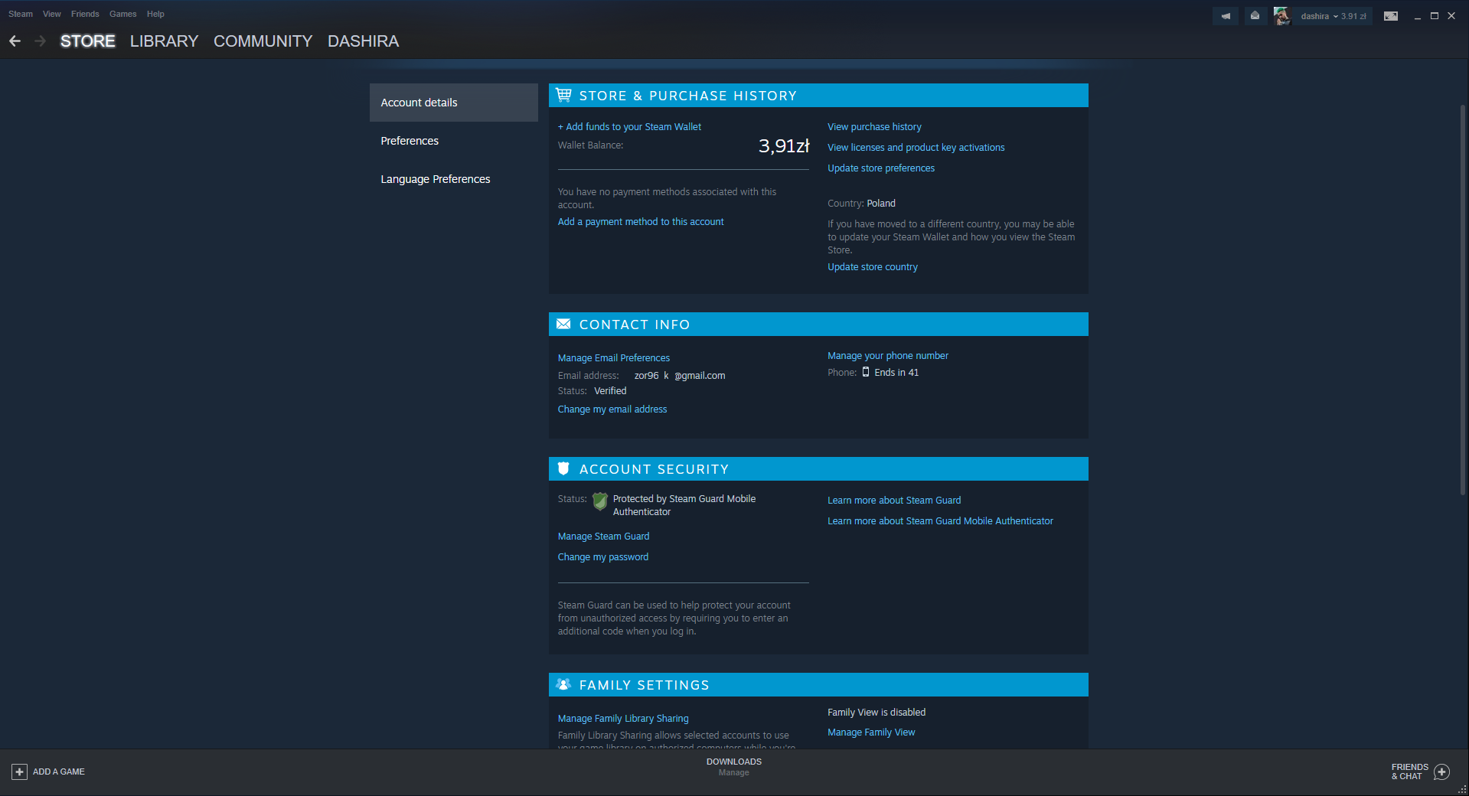Open Learn more about Steam Guard
Screen dimensions: 1469x796
(x=894, y=501)
